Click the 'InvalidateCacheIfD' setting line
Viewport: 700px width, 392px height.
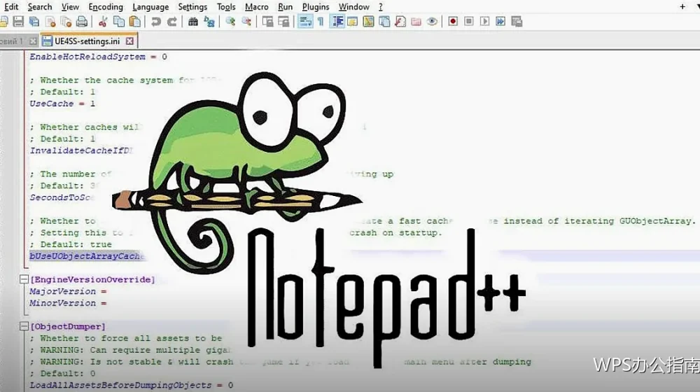[x=81, y=150]
